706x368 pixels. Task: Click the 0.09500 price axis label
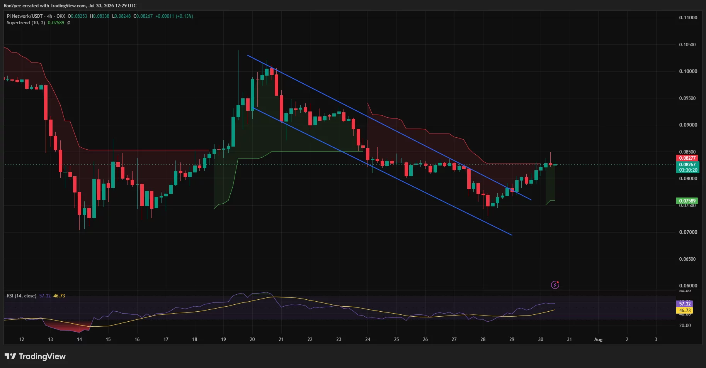[x=688, y=98]
